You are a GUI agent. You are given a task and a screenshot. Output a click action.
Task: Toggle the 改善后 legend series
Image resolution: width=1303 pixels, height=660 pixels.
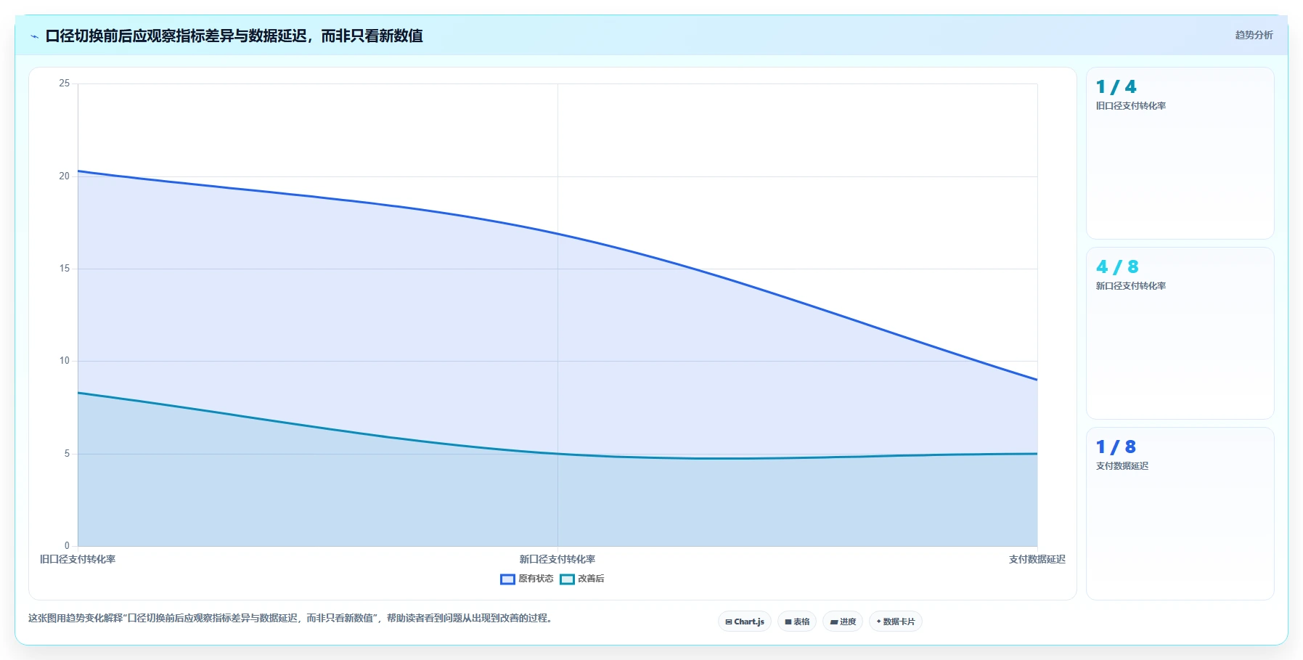pyautogui.click(x=582, y=579)
